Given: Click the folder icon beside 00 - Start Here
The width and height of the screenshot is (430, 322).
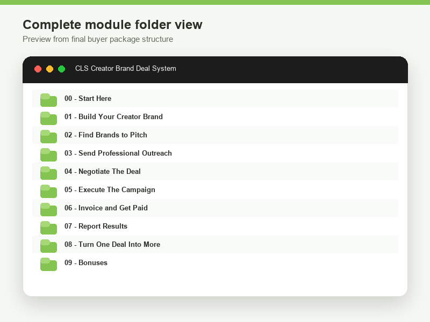Looking at the screenshot, I should tap(48, 100).
